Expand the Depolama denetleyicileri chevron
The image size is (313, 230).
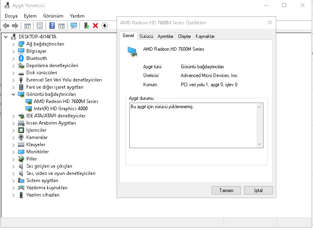click(14, 65)
